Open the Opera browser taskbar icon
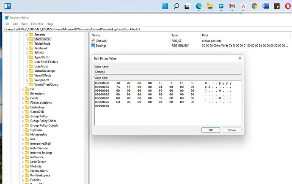 288,6
